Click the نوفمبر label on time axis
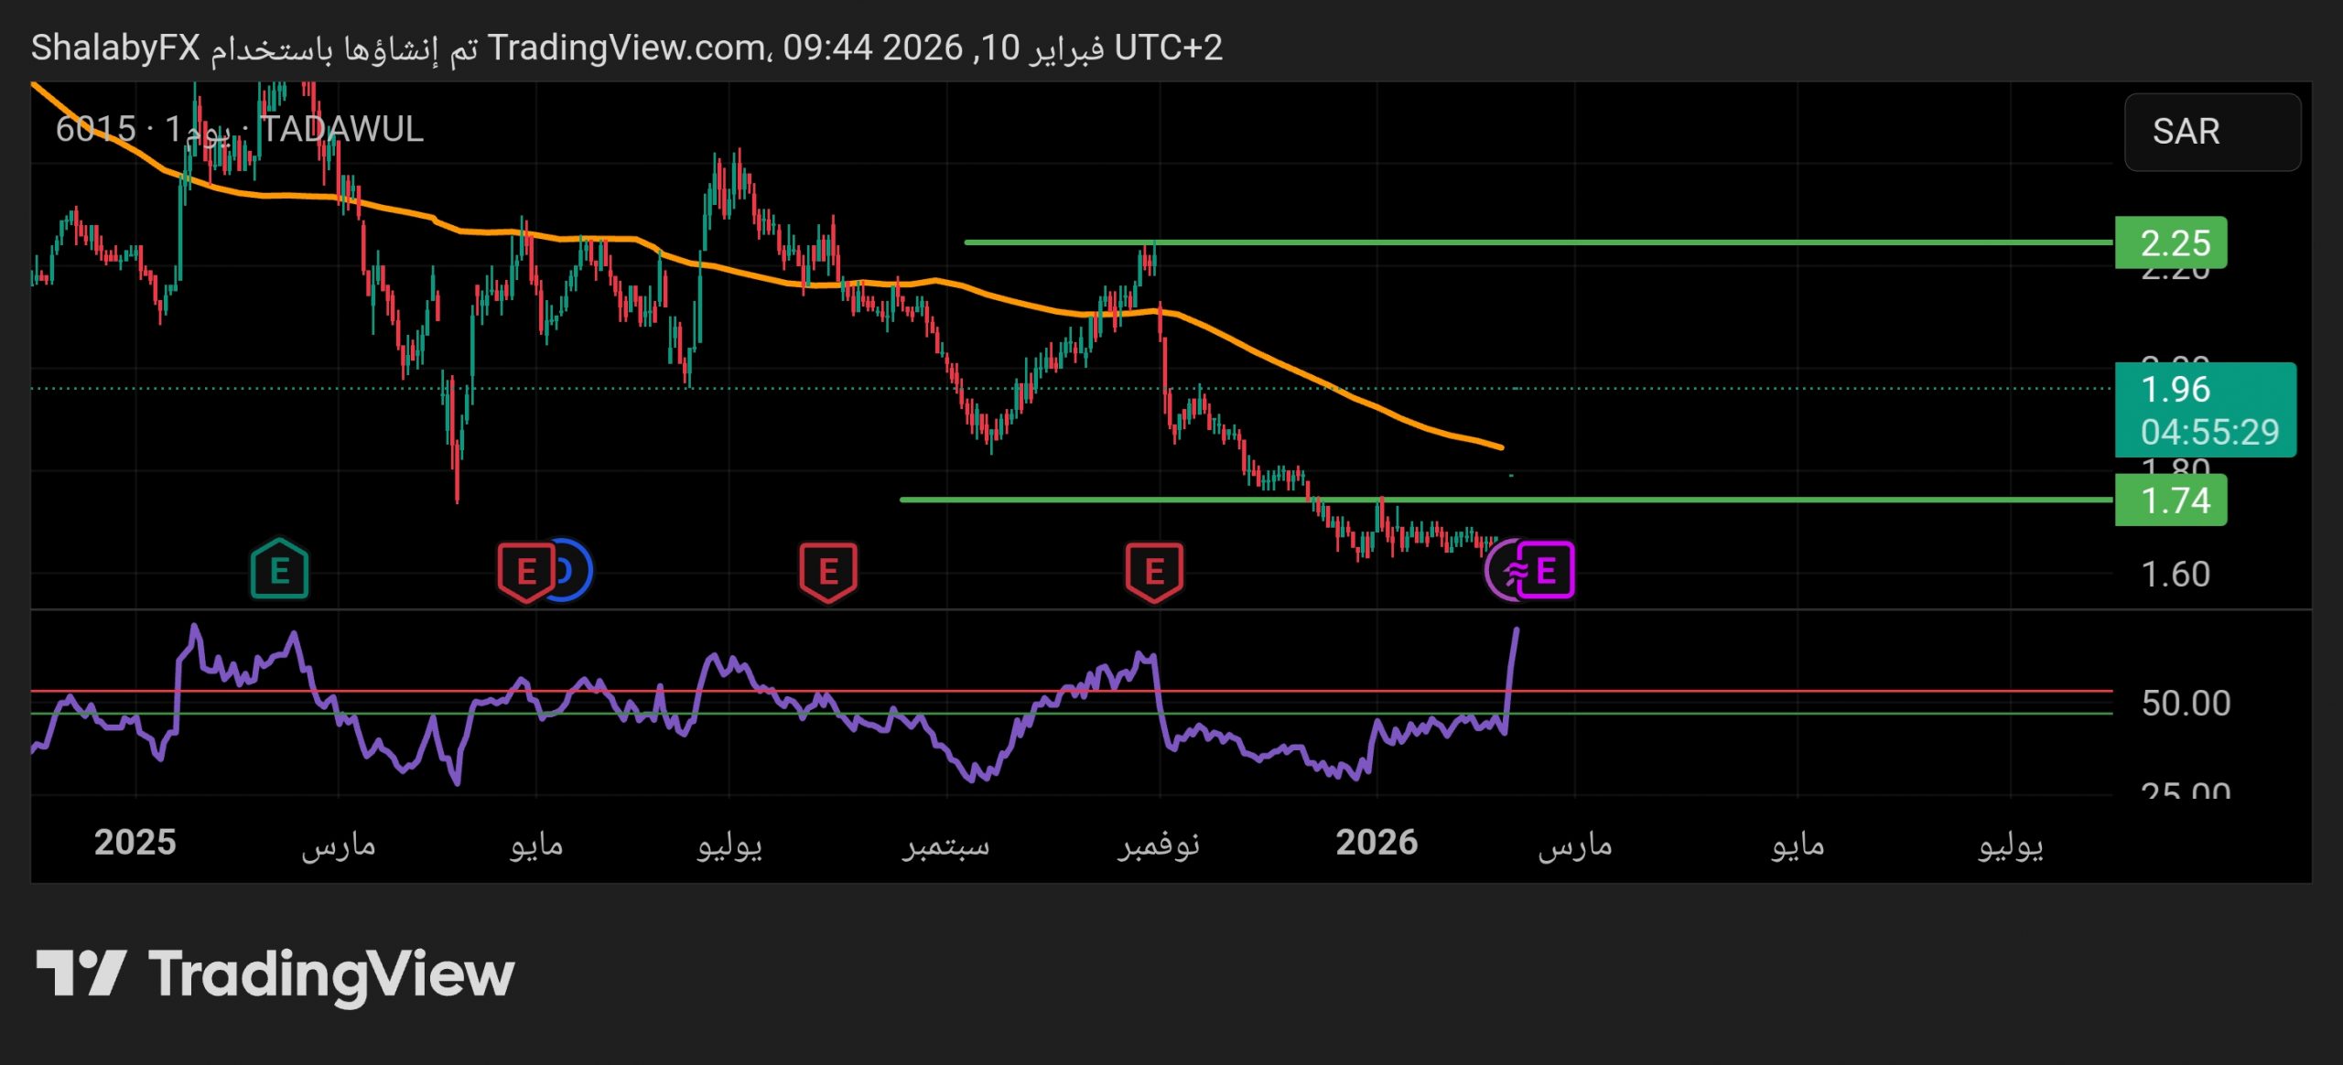The width and height of the screenshot is (2343, 1065). click(x=1158, y=844)
